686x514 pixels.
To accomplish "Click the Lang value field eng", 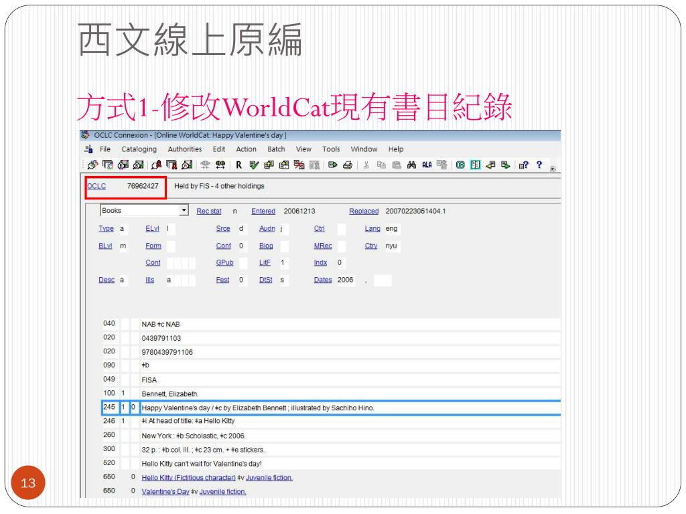I will tap(392, 229).
